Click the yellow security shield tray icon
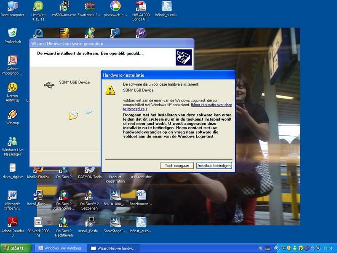337x253 pixels. click(x=289, y=248)
